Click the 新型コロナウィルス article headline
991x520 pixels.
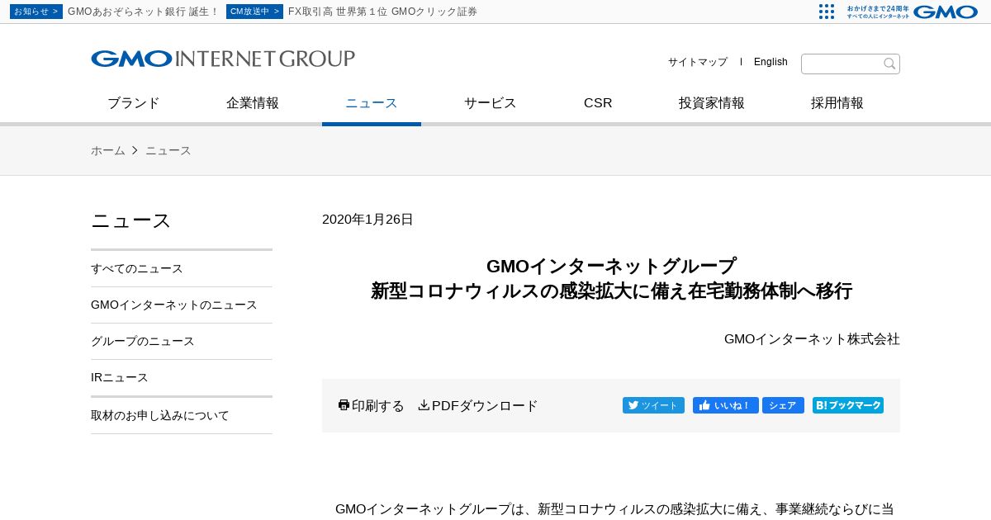tap(611, 278)
